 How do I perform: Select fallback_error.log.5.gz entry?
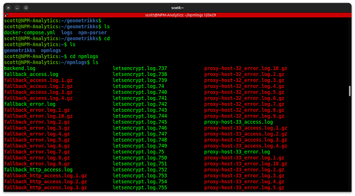pos(37,140)
